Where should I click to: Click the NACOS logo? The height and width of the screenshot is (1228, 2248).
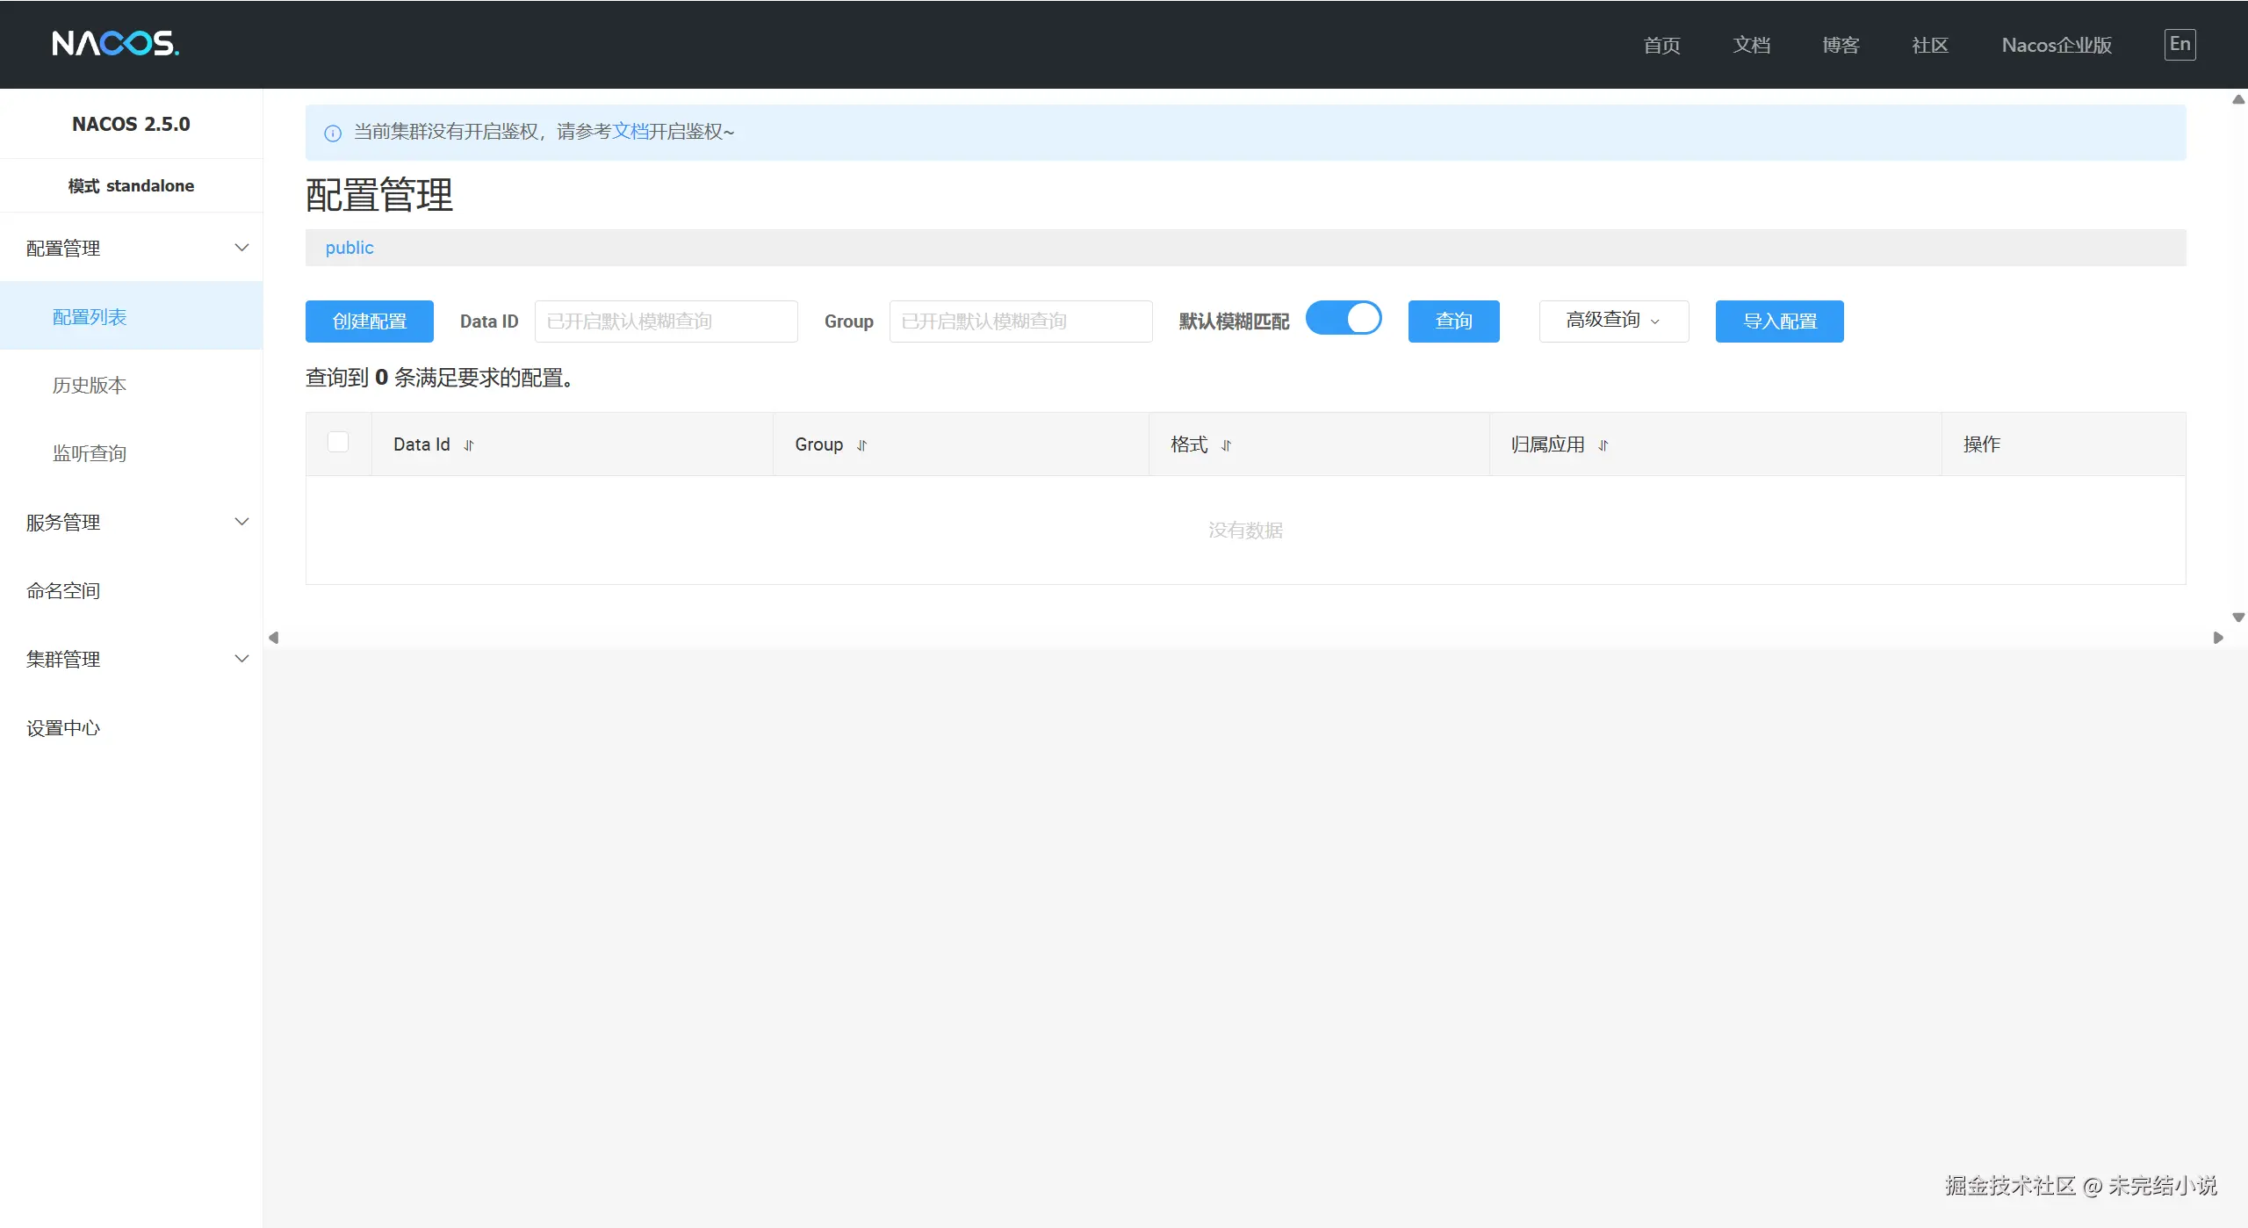(x=115, y=43)
